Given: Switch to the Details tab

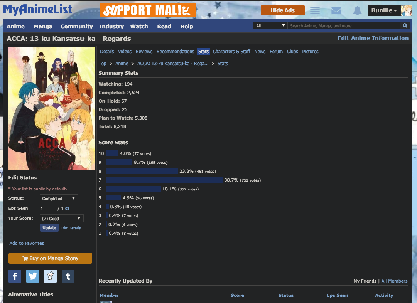Looking at the screenshot, I should point(107,52).
